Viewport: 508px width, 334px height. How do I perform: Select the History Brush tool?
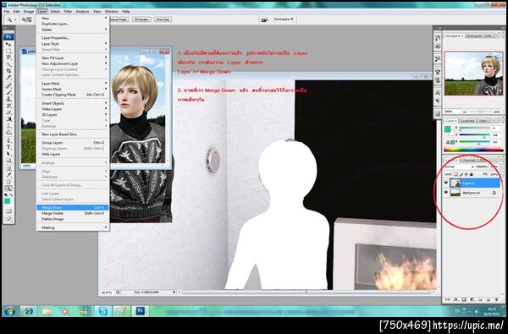click(8, 106)
